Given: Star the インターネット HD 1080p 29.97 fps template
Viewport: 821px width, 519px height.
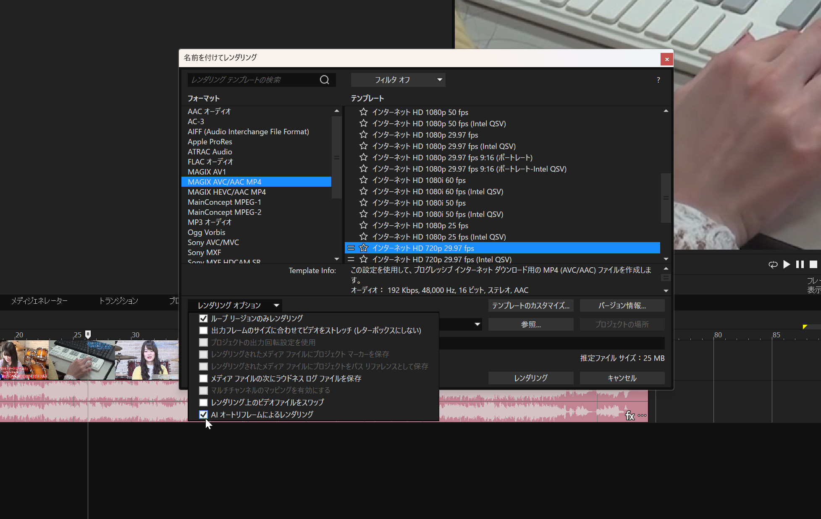Looking at the screenshot, I should [x=364, y=135].
